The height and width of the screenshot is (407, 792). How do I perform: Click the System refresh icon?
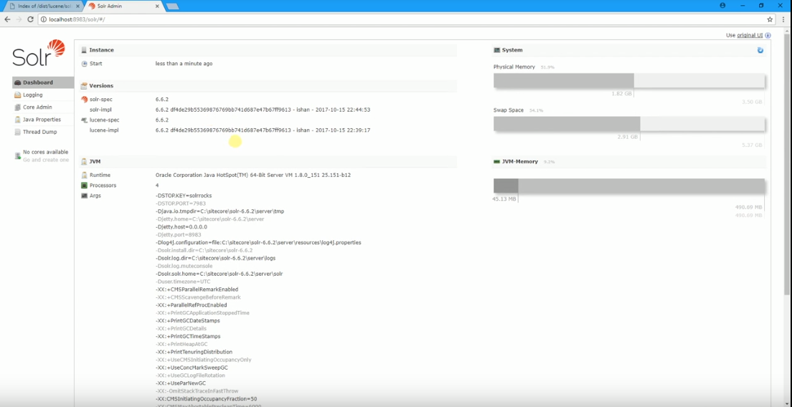pyautogui.click(x=760, y=50)
